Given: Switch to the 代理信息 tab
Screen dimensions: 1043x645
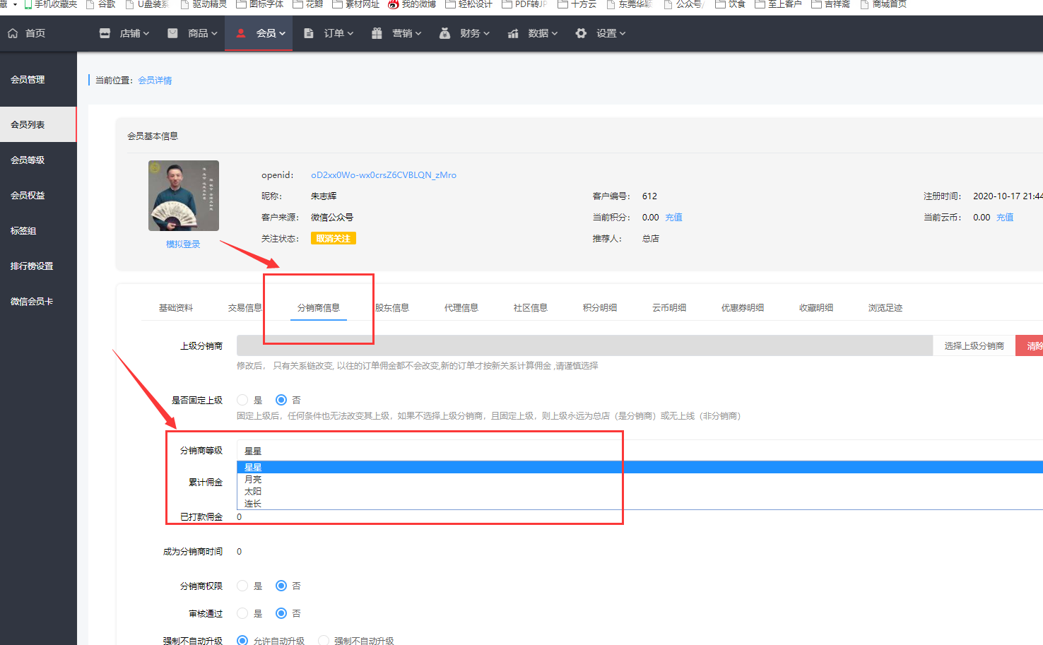Looking at the screenshot, I should (x=461, y=307).
